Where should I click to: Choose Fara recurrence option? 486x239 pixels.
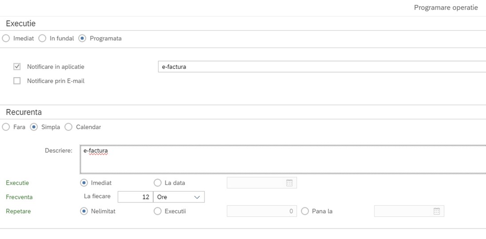[6, 127]
